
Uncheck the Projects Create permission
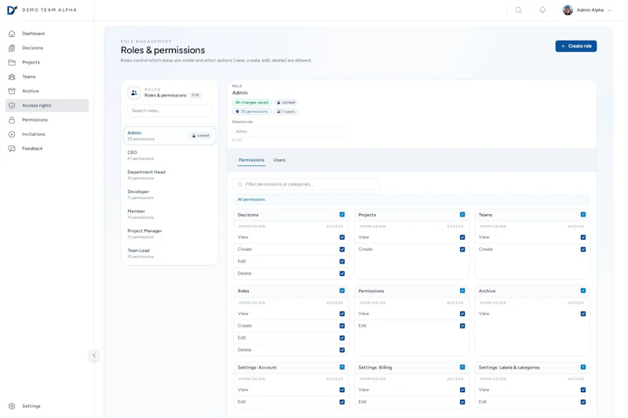462,249
